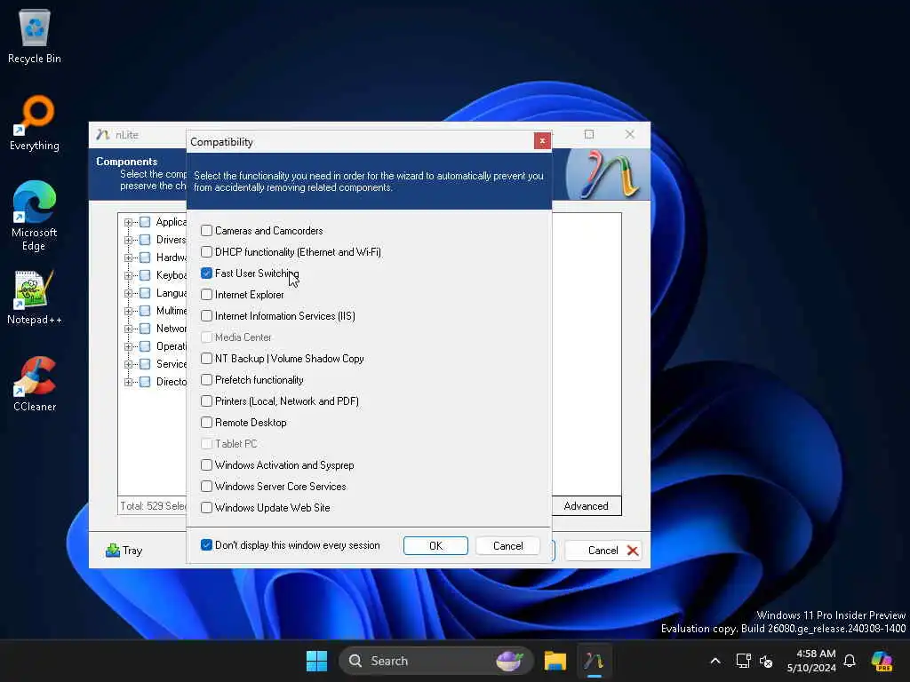Image resolution: width=910 pixels, height=682 pixels.
Task: Expand the Network tree node
Action: (x=128, y=329)
